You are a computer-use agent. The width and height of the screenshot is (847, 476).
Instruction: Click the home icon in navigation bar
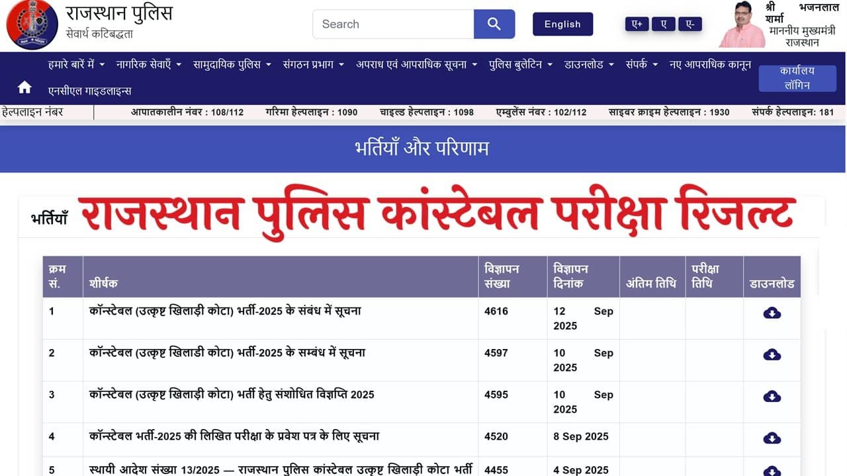click(24, 87)
